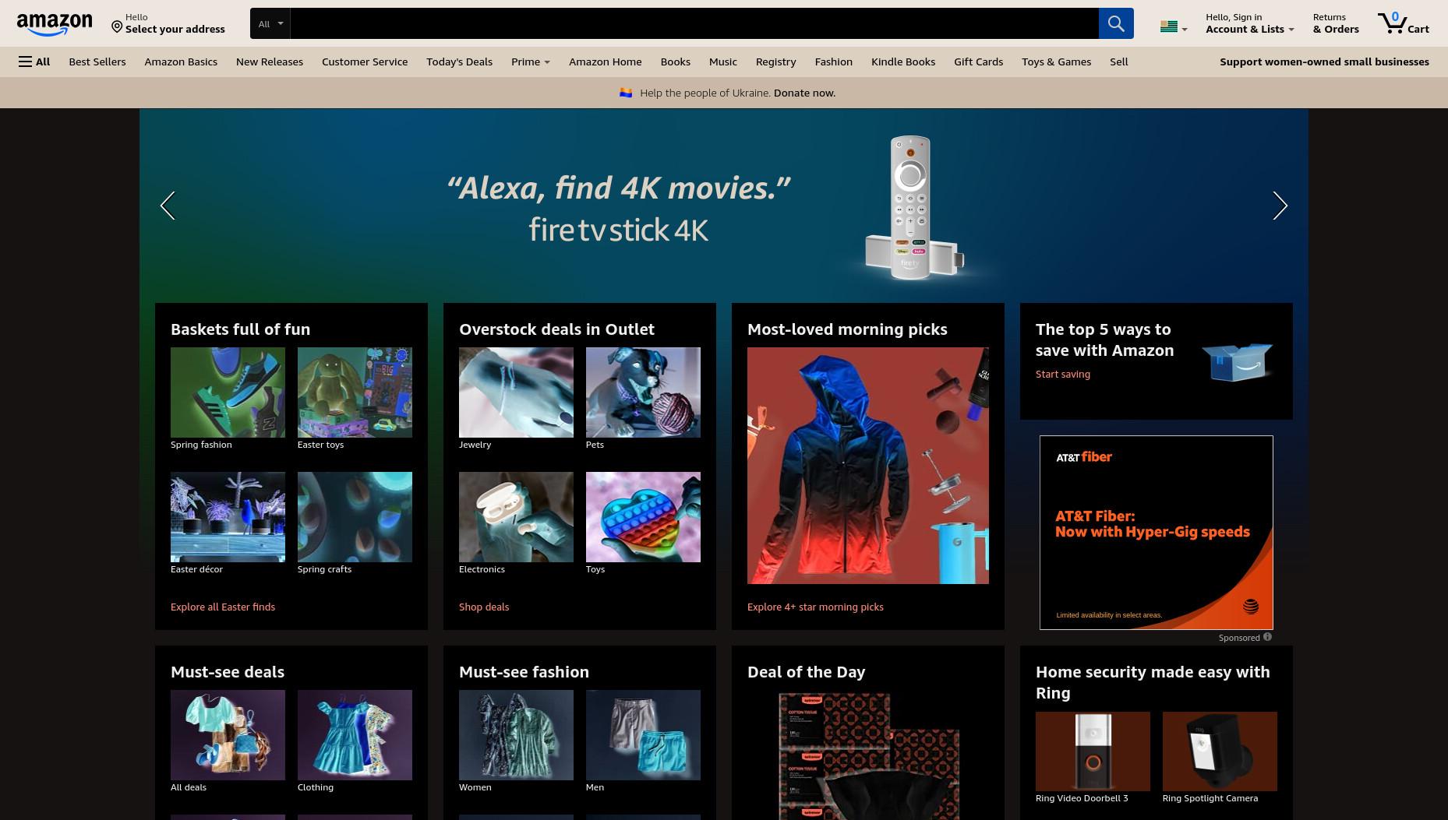Click the Amazon box savings image
Viewport: 1448px width, 820px height.
[1237, 362]
